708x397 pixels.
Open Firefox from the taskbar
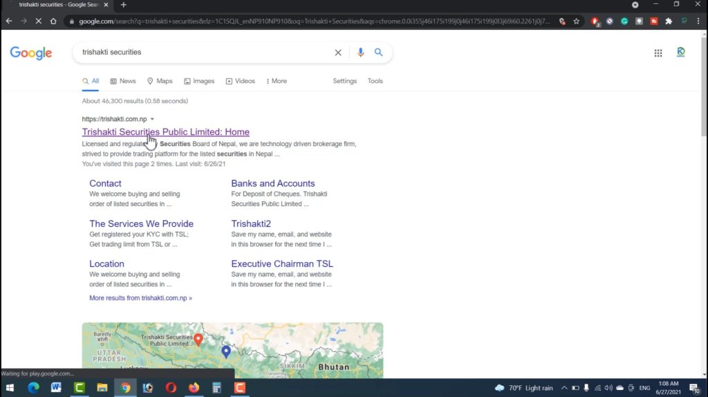[x=194, y=387]
